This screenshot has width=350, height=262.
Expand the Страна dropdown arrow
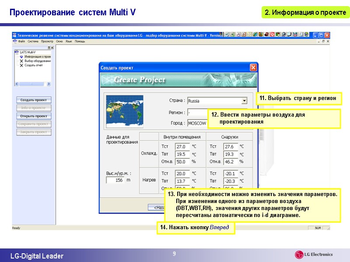point(245,101)
